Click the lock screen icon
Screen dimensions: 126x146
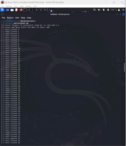(x=119, y=10)
